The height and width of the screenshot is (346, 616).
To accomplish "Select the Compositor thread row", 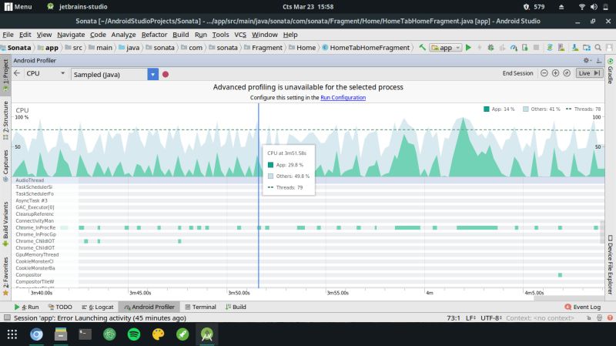I will (309, 275).
